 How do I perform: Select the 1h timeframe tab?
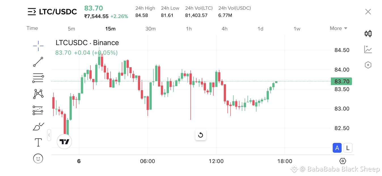click(x=189, y=29)
